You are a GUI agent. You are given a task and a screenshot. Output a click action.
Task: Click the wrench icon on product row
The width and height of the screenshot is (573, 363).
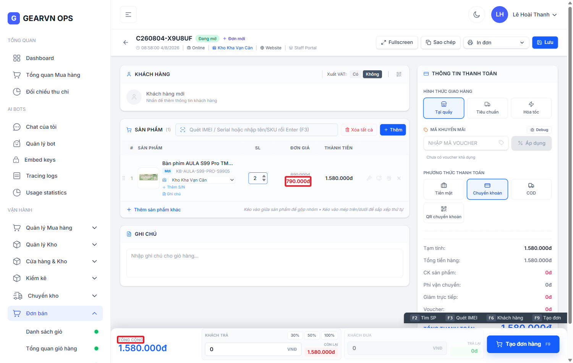tap(369, 178)
